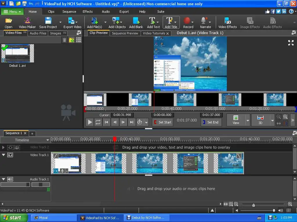Toggle visibility eye of Video Track 2
Image resolution: width=297 pixels, height=222 pixels.
[10, 147]
